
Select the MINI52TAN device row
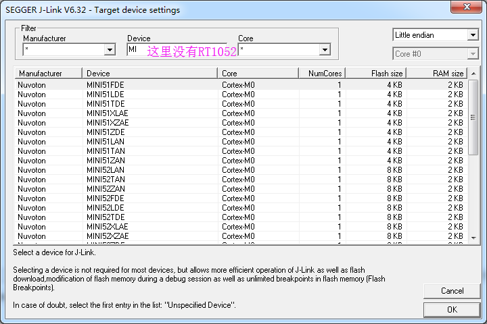pyautogui.click(x=241, y=180)
